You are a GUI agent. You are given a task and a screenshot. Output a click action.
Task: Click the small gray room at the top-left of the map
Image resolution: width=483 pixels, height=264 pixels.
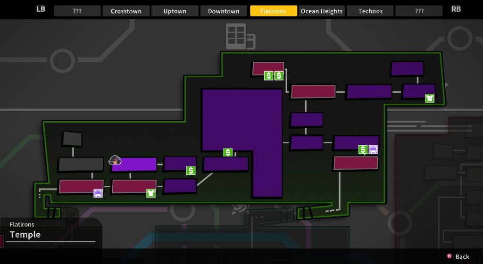coord(72,139)
